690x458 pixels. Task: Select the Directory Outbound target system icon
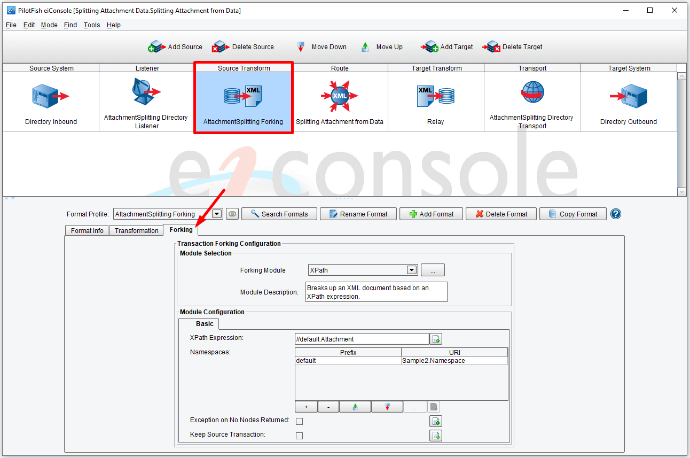(x=629, y=96)
